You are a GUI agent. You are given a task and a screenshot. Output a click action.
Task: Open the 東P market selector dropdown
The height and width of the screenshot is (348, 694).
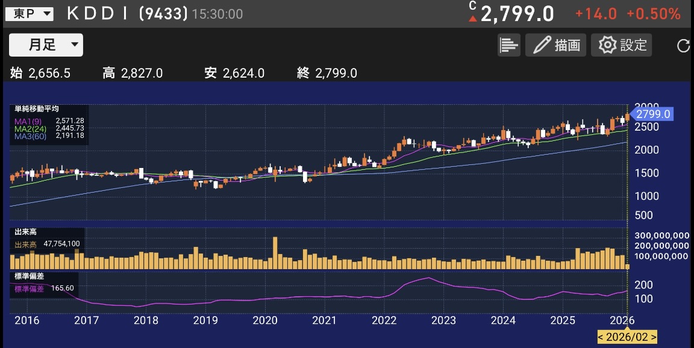coord(29,13)
